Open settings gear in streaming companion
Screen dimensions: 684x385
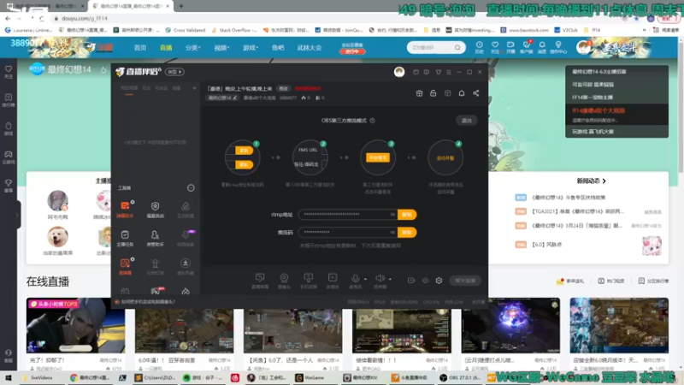(439, 281)
